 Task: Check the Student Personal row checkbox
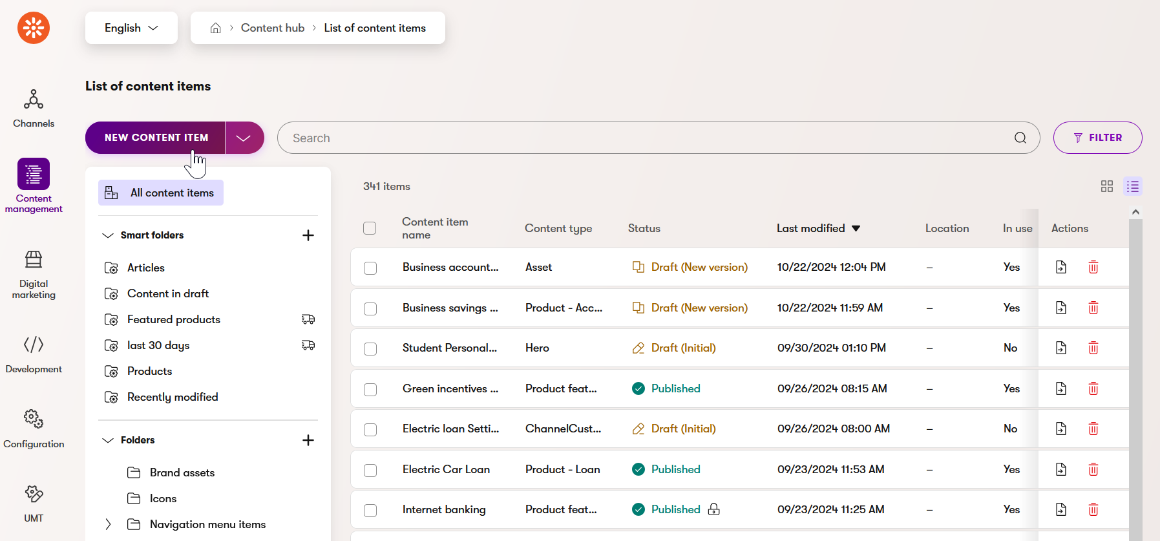pyautogui.click(x=370, y=348)
